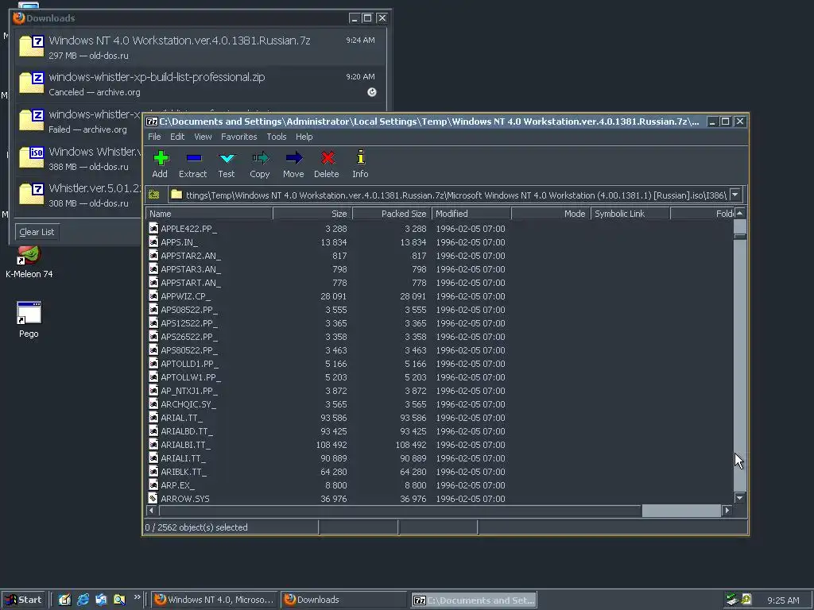The height and width of the screenshot is (610, 814).
Task: Open the address bar path dropdown
Action: pos(735,195)
